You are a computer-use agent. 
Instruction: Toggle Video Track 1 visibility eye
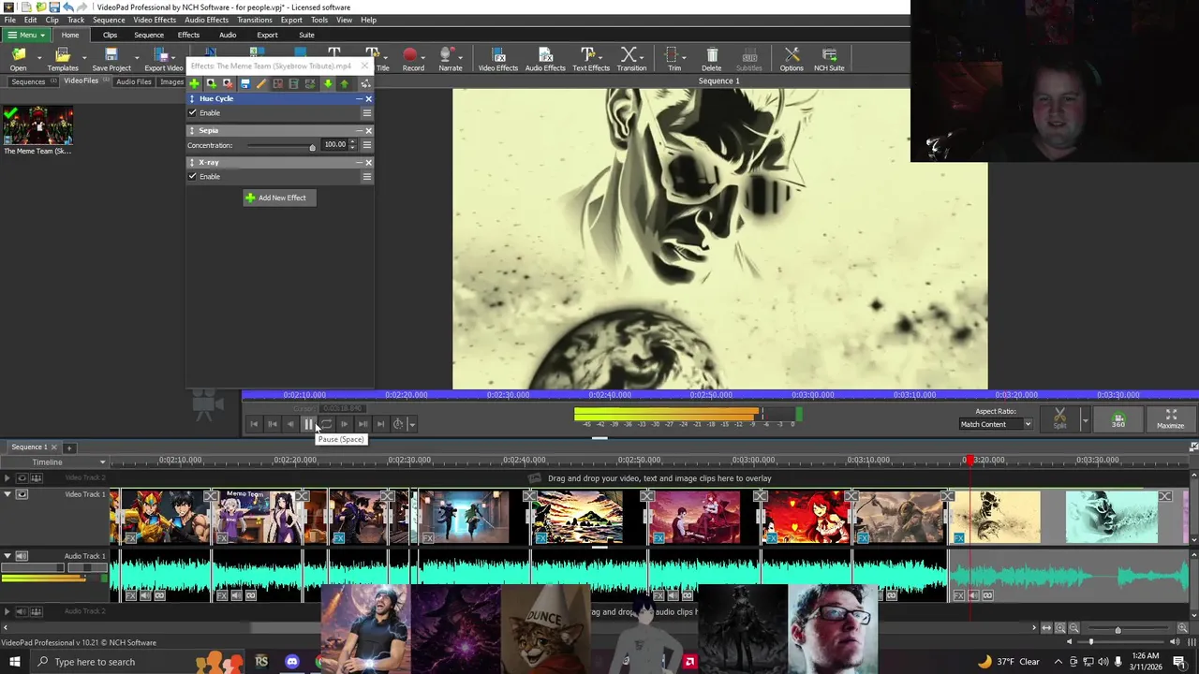22,494
